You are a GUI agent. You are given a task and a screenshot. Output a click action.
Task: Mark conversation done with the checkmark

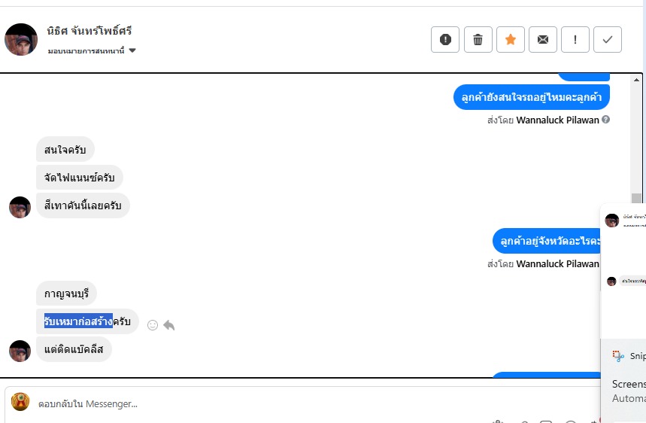tap(608, 40)
